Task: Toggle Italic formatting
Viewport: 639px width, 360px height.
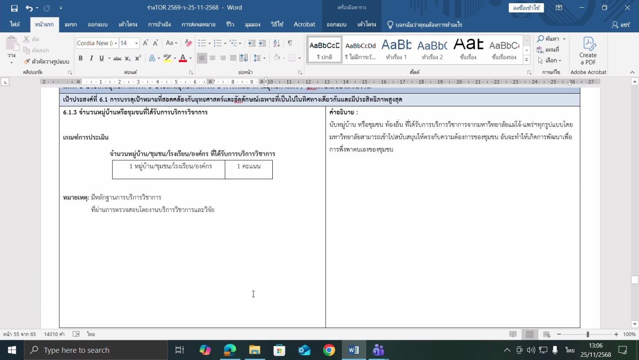Action: (x=91, y=58)
